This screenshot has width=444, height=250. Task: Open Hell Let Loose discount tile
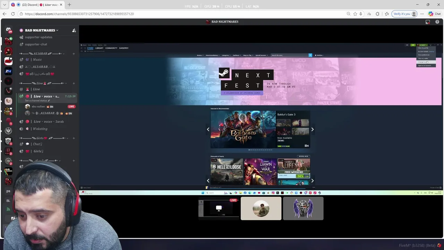(x=227, y=172)
